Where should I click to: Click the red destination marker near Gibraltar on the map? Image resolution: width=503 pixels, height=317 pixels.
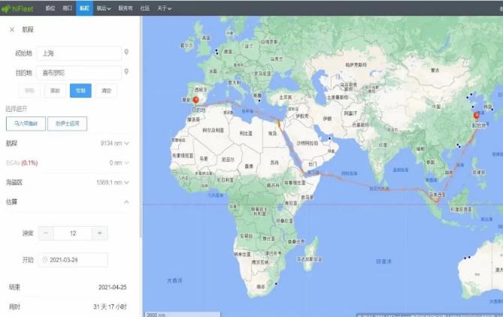tap(196, 100)
